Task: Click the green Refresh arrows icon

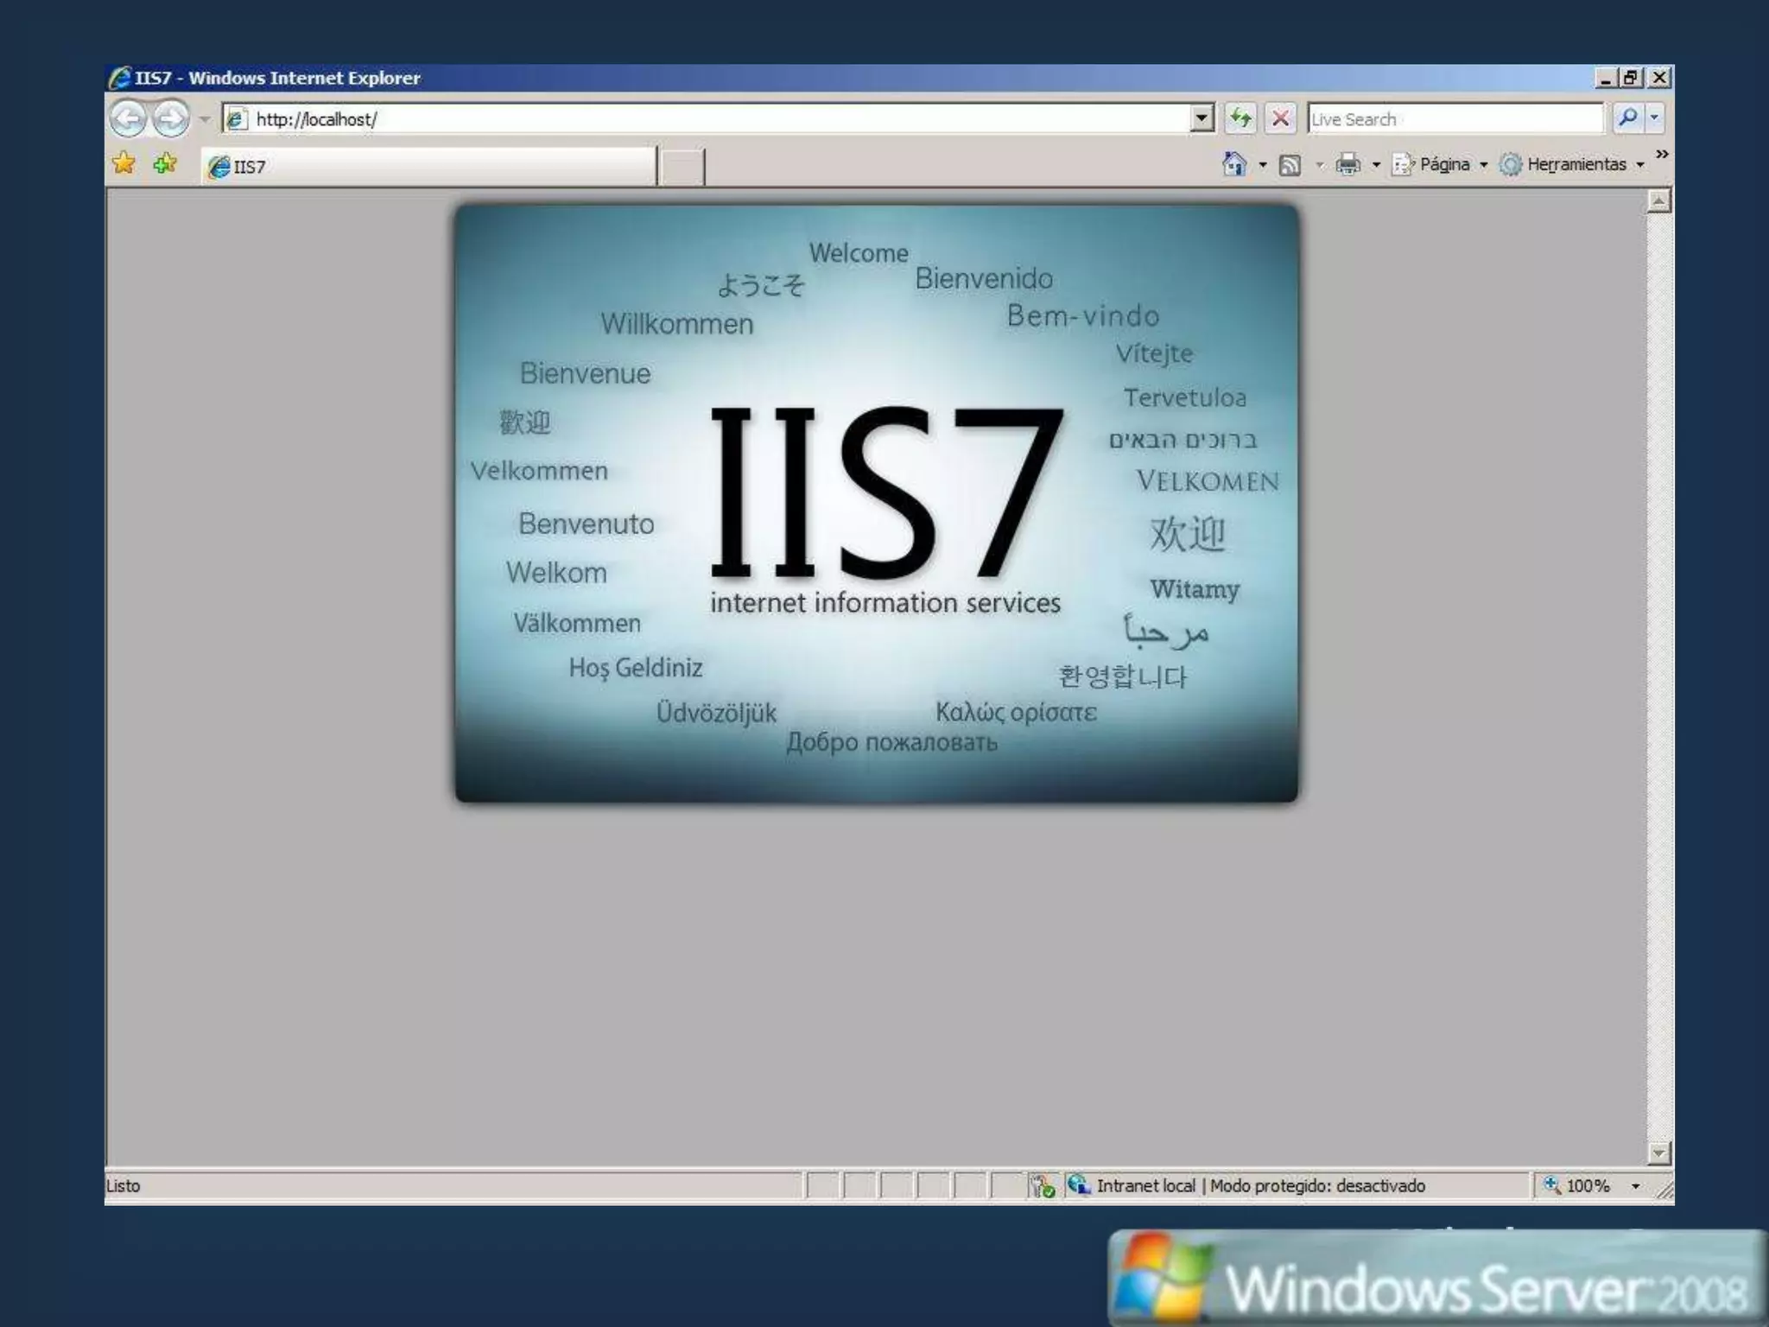Action: [1240, 118]
